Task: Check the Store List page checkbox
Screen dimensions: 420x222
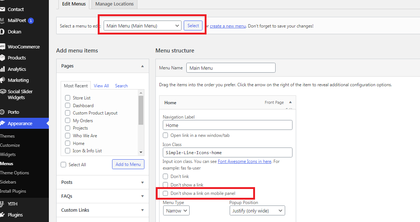Action: pyautogui.click(x=68, y=98)
